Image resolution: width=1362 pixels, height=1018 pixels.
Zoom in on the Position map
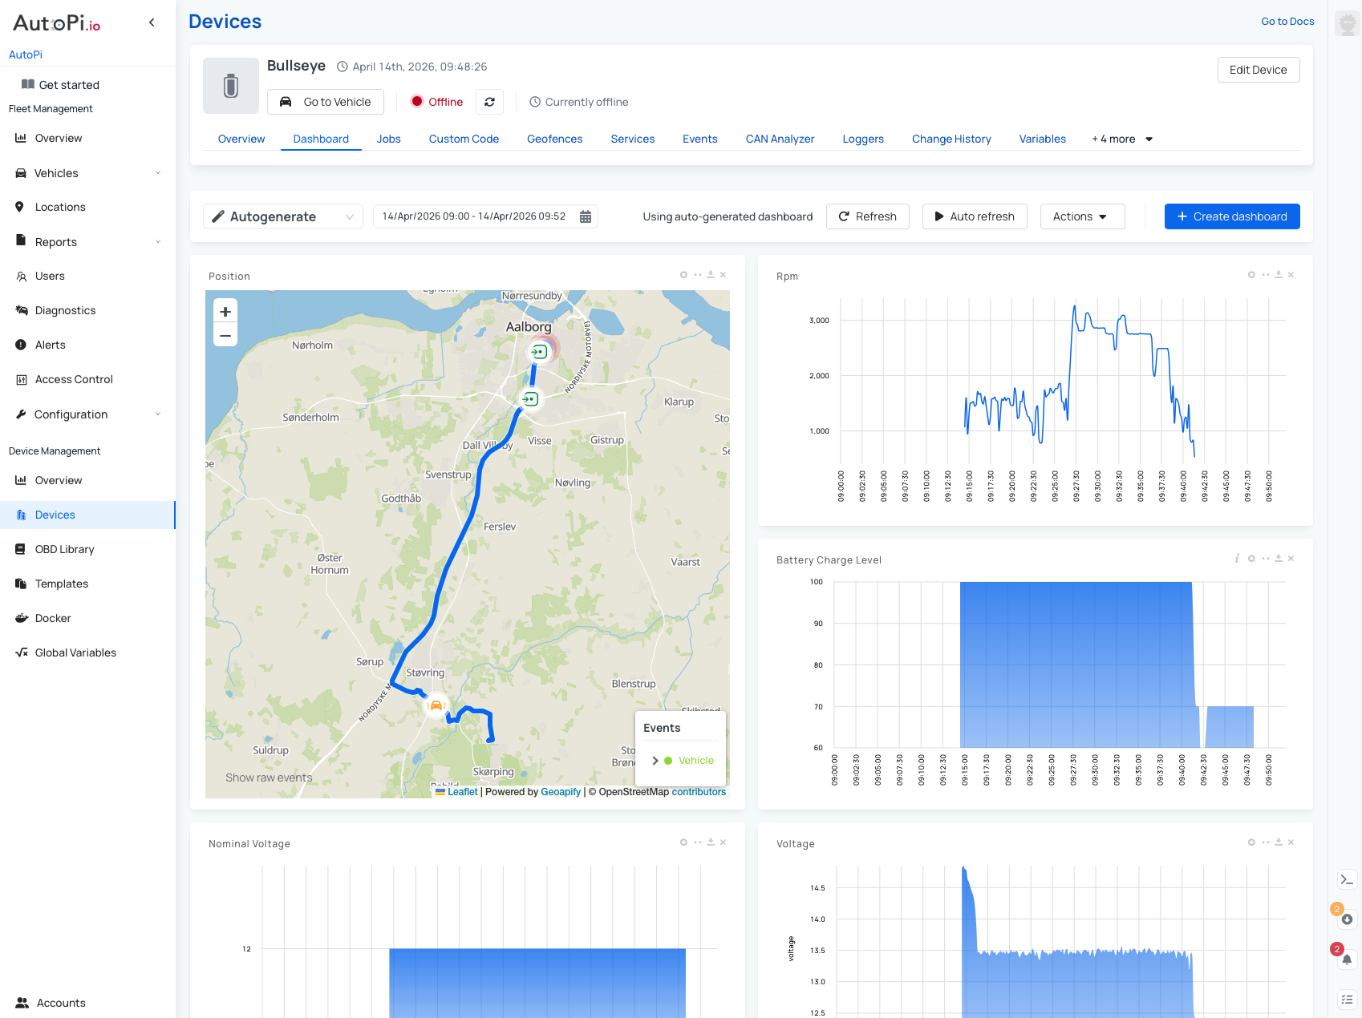(225, 311)
